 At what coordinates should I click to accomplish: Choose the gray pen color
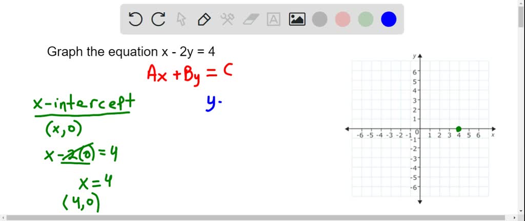pyautogui.click(x=319, y=19)
